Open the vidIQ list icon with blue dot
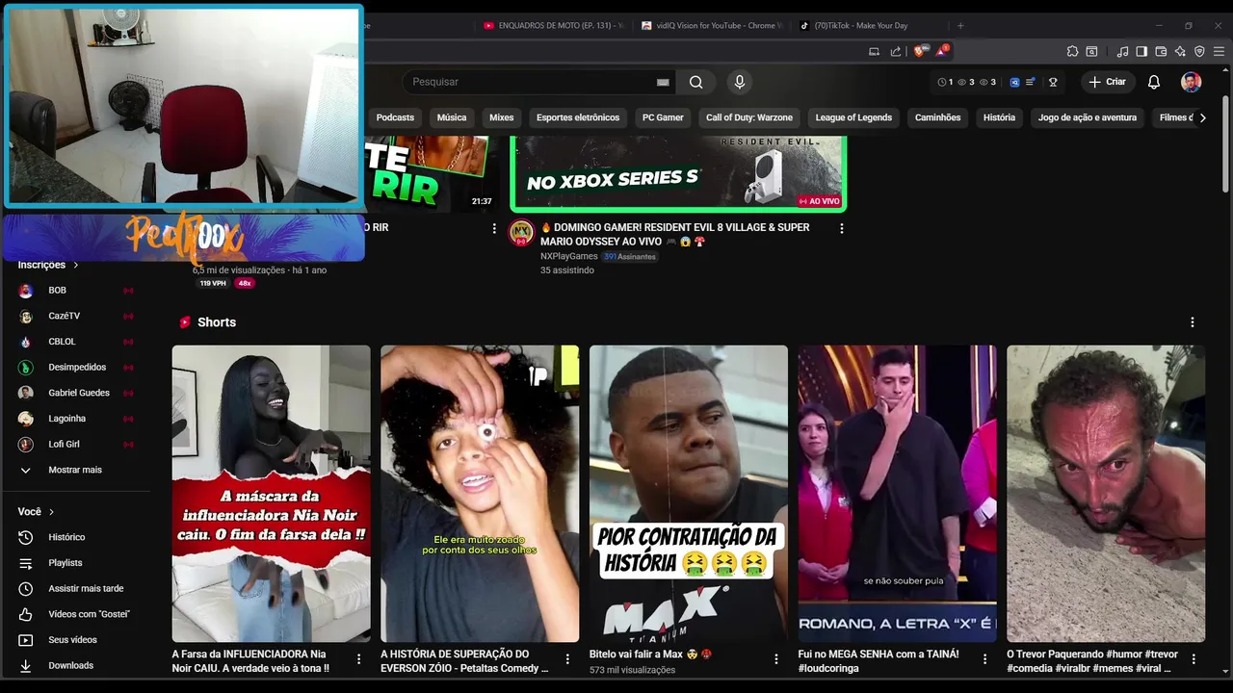 tap(1030, 82)
